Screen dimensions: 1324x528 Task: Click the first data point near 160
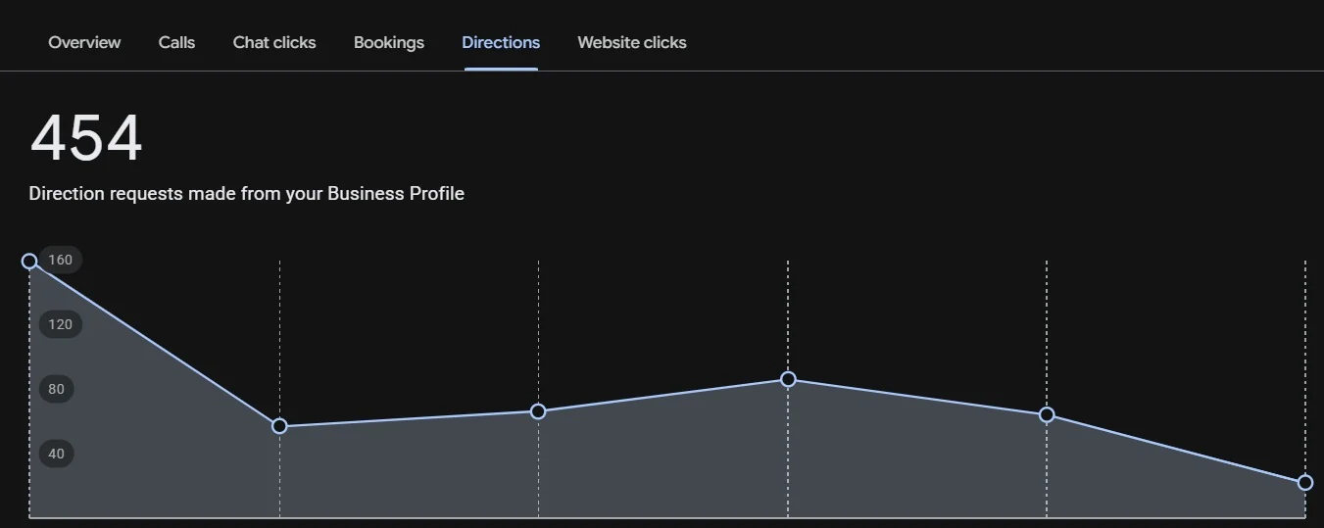tap(29, 261)
